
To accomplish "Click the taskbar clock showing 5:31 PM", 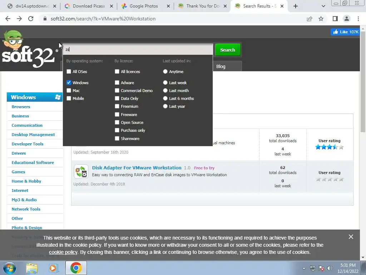I will click(348, 268).
